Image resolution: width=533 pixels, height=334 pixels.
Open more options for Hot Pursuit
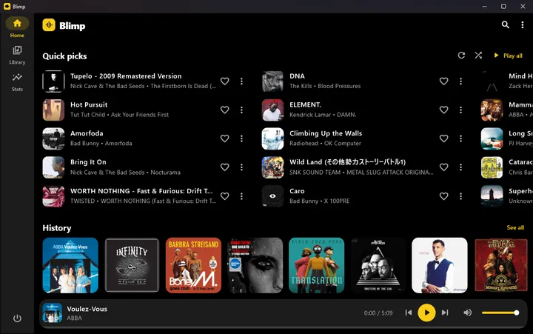(241, 110)
